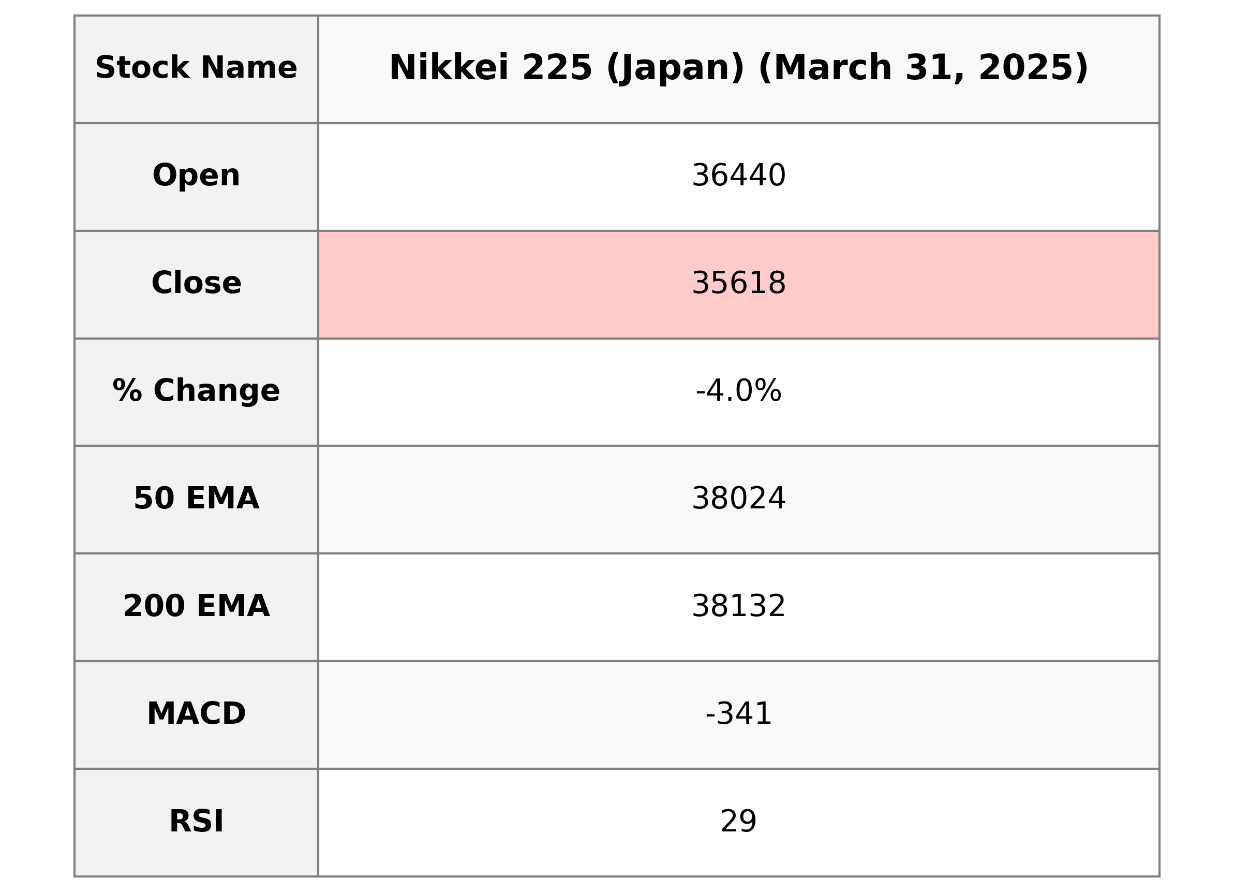Click the word 'Change' in the row label
Screen dimensions: 1234x892
tap(217, 391)
